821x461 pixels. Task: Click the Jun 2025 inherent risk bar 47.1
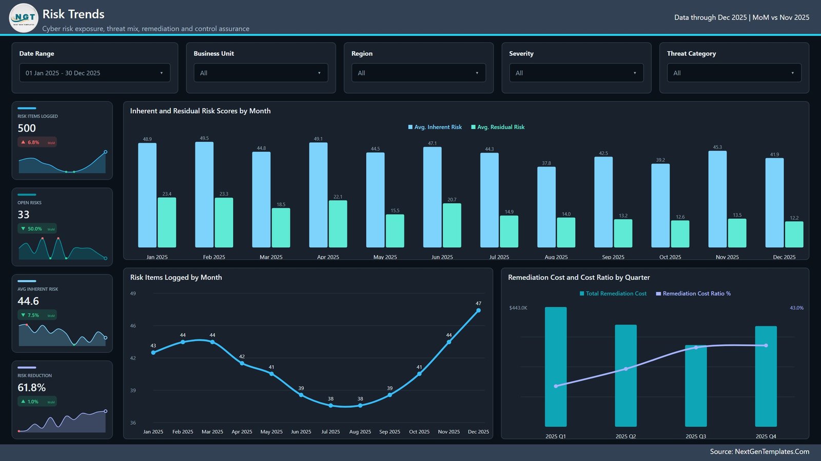pos(432,197)
